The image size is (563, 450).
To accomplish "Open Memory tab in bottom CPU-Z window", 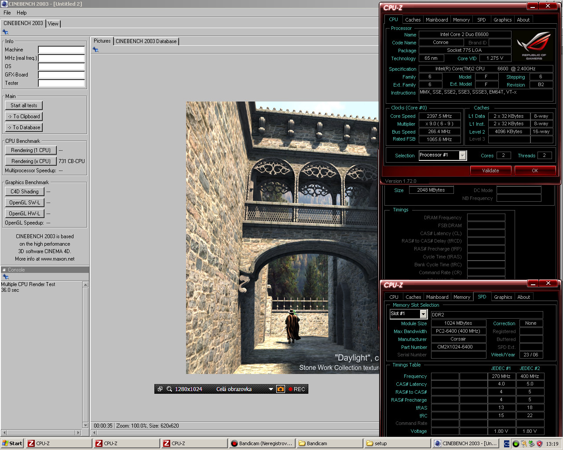I will point(462,297).
